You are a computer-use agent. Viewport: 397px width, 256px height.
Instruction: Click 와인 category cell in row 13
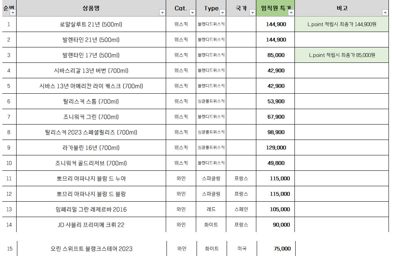181,209
